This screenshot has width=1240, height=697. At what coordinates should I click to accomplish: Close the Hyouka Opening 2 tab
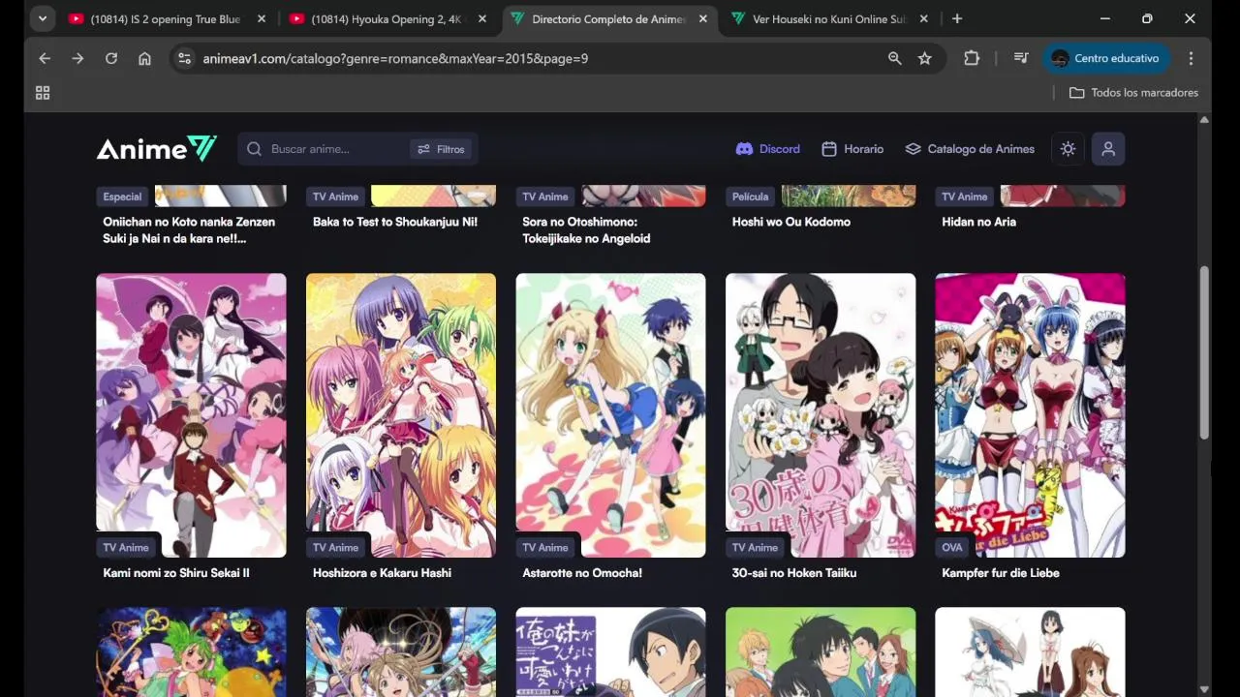pos(482,18)
